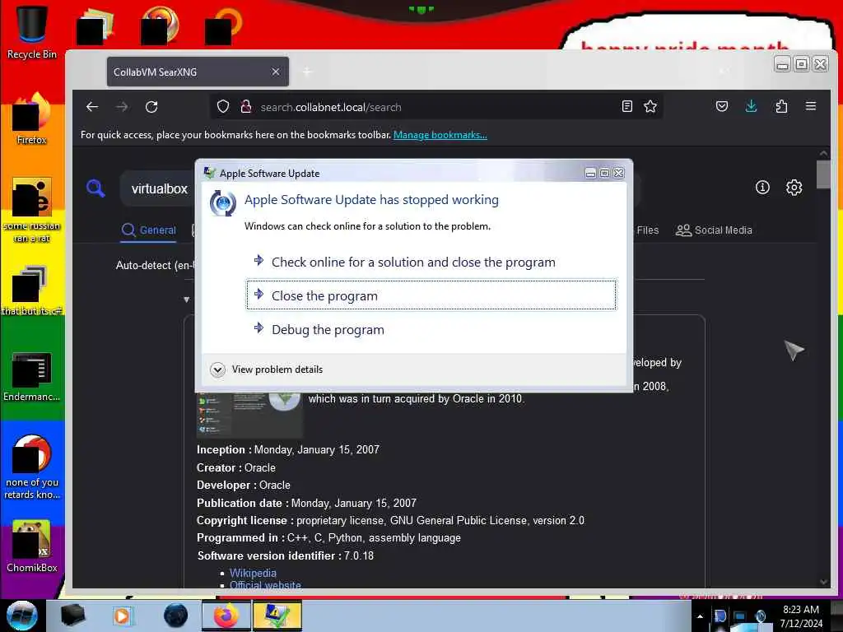Screen dimensions: 843x632
Task: Open a new Firefox tab
Action: click(x=307, y=72)
